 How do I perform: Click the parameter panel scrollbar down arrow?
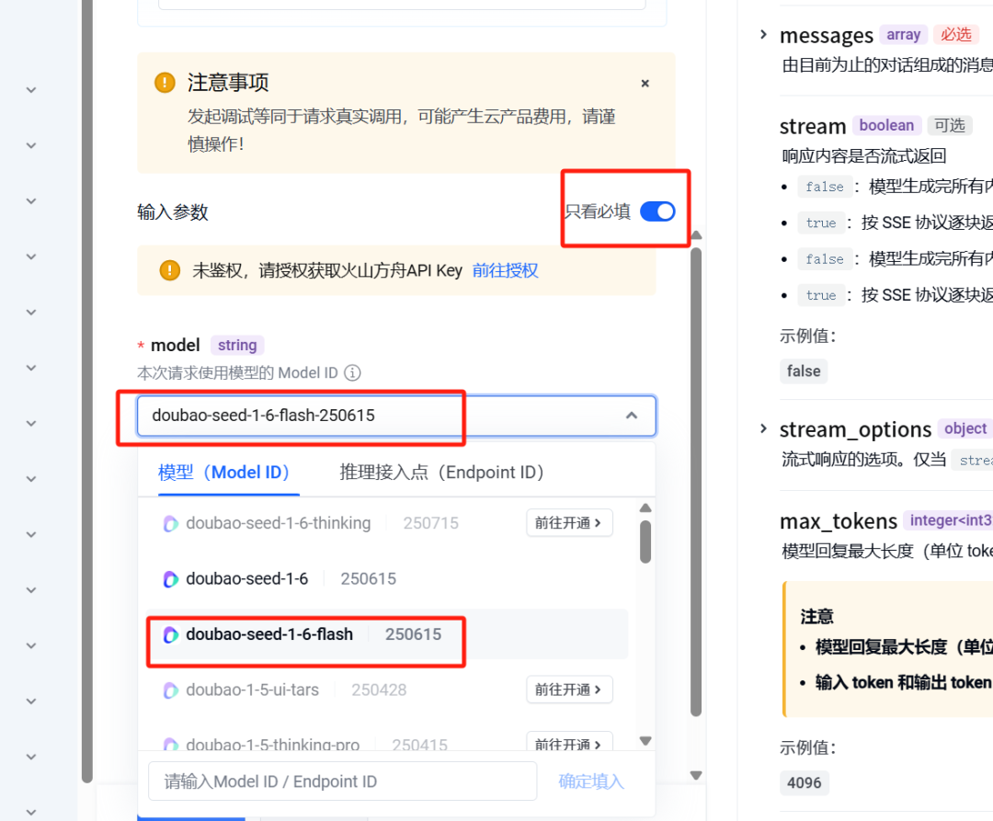[696, 775]
